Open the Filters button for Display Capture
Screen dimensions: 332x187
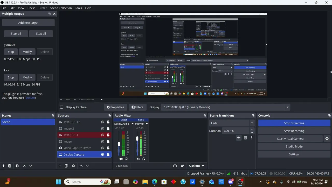pos(137,107)
